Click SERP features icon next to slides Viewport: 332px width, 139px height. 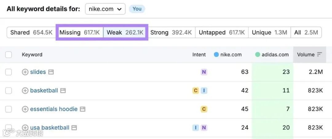click(51, 72)
